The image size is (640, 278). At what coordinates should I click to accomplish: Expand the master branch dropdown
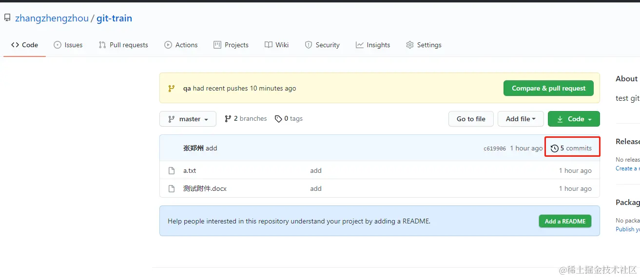tap(188, 119)
